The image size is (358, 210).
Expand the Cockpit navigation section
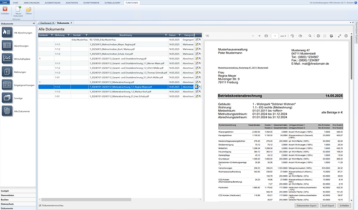18,191
